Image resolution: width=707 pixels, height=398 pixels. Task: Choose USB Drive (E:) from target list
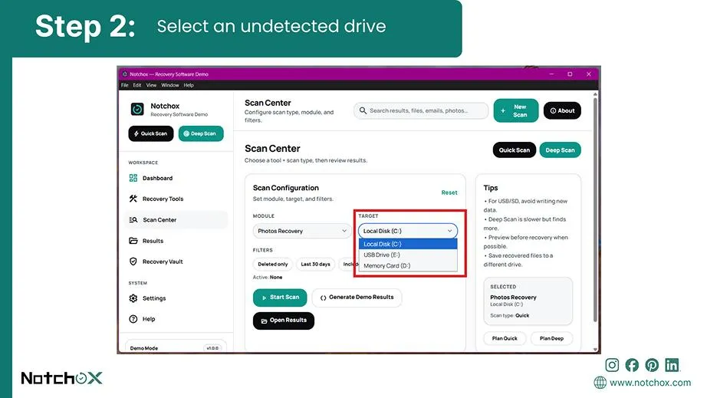[x=408, y=255]
